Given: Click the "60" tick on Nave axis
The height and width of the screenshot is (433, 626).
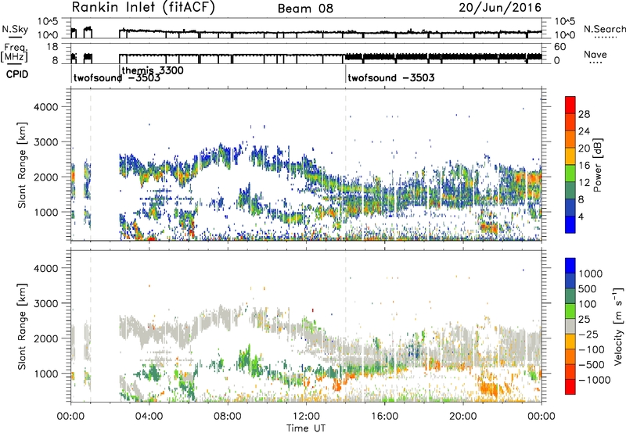Looking at the screenshot, I should (x=559, y=47).
